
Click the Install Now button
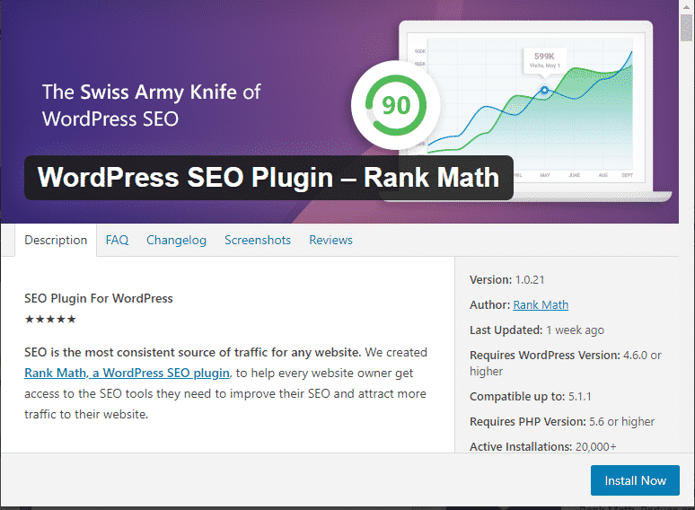(635, 480)
